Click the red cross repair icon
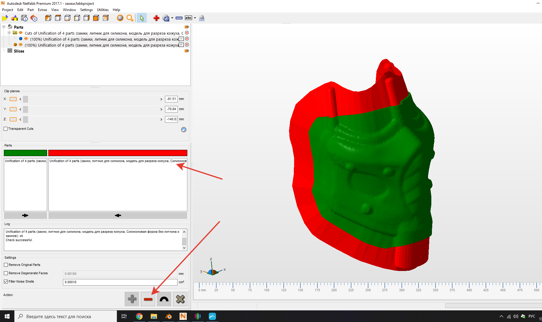This screenshot has width=542, height=322. (x=156, y=18)
